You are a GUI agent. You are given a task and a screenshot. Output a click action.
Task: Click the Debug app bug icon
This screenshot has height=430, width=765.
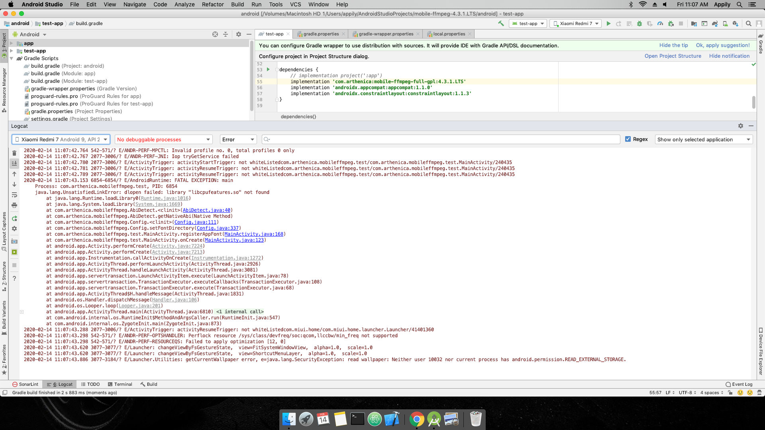639,23
